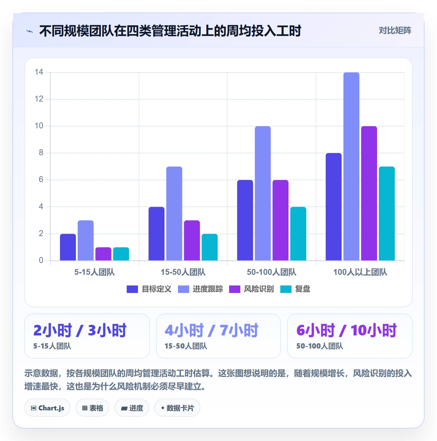Click the 复盘 bar for 15-50人团队
The height and width of the screenshot is (441, 437).
pos(210,247)
